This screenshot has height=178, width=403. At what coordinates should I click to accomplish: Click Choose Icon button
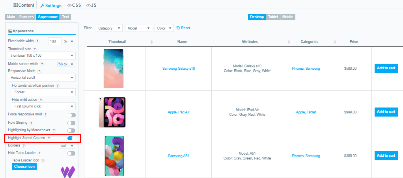(x=24, y=167)
